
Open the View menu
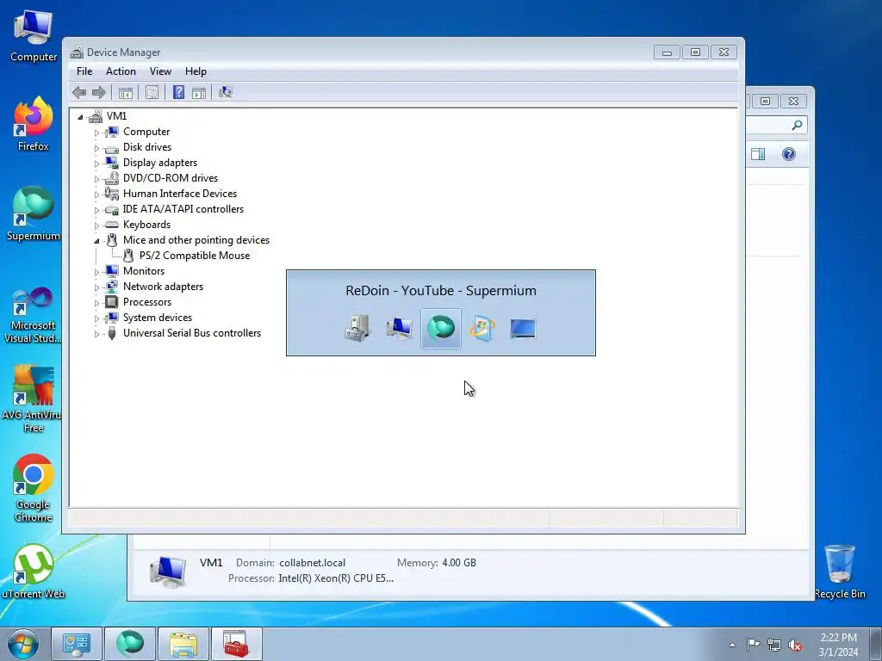(x=160, y=71)
